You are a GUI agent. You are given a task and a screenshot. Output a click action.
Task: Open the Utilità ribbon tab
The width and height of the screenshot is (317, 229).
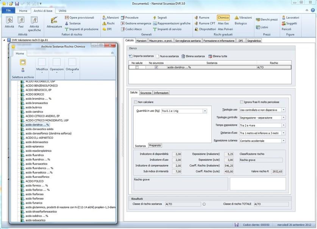[x=62, y=11]
